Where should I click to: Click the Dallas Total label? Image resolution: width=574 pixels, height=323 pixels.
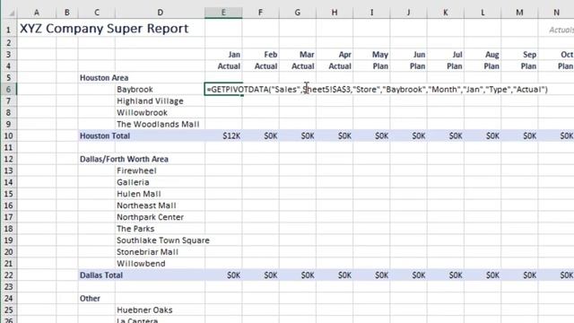[x=101, y=275]
